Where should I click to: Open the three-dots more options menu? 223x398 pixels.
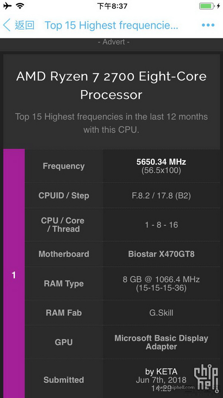pyautogui.click(x=208, y=25)
